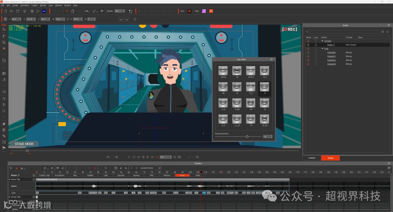Open the mirror/flip tool dropdown arrow
393x212 pixels.
click(89, 11)
